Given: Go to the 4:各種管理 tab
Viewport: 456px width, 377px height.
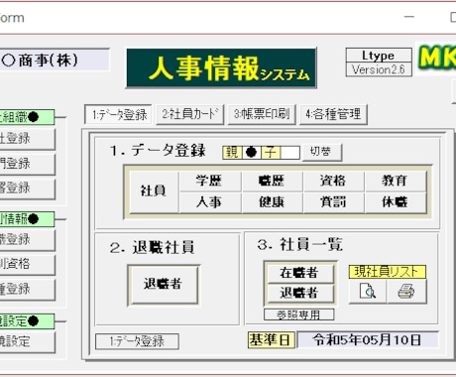Looking at the screenshot, I should pos(333,114).
